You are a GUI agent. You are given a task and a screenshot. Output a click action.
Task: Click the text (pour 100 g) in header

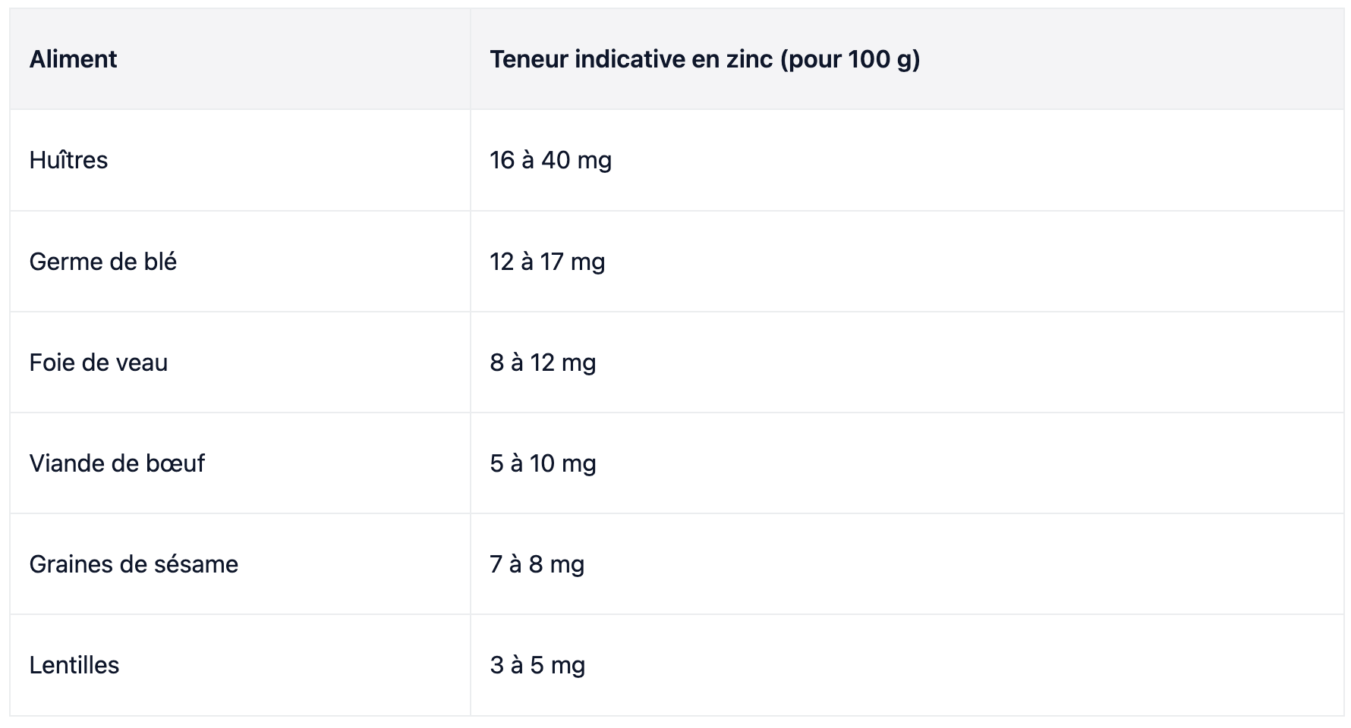[x=850, y=60]
